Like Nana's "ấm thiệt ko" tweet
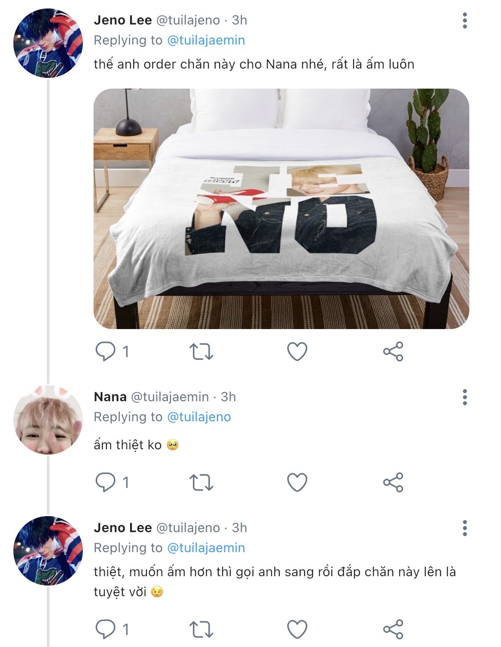Viewport: 501px width, 647px height. 297,482
